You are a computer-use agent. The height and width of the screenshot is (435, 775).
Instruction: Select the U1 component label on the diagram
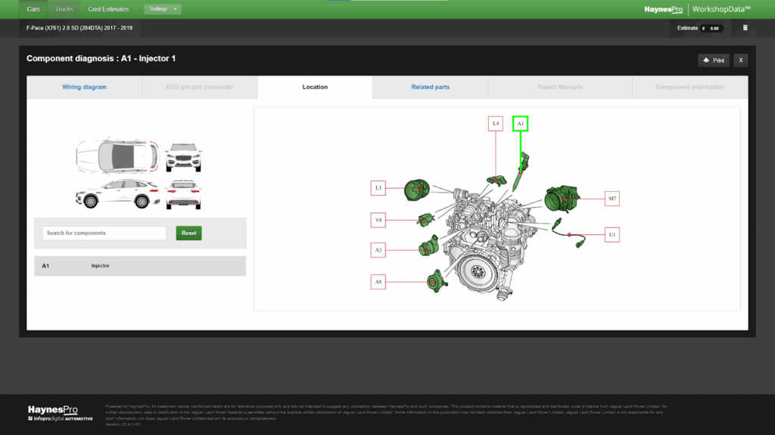click(x=611, y=234)
